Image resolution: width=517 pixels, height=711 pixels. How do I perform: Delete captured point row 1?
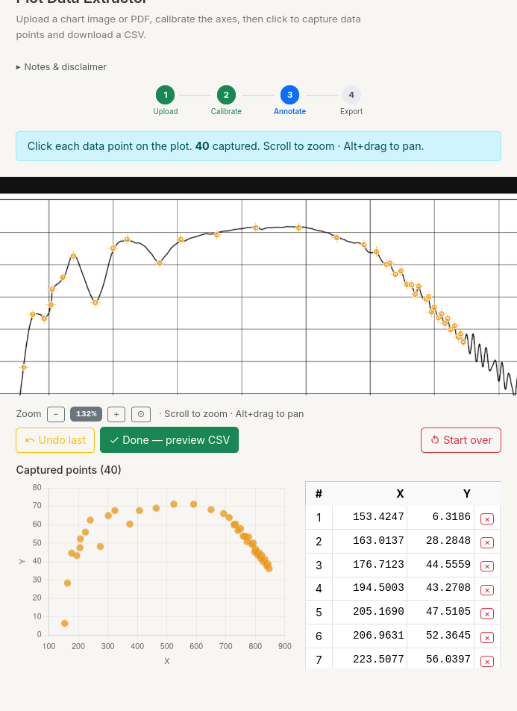point(486,519)
